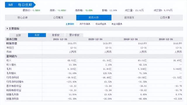
Task: Click the 盈利能力 section header row
Action: click(94, 56)
